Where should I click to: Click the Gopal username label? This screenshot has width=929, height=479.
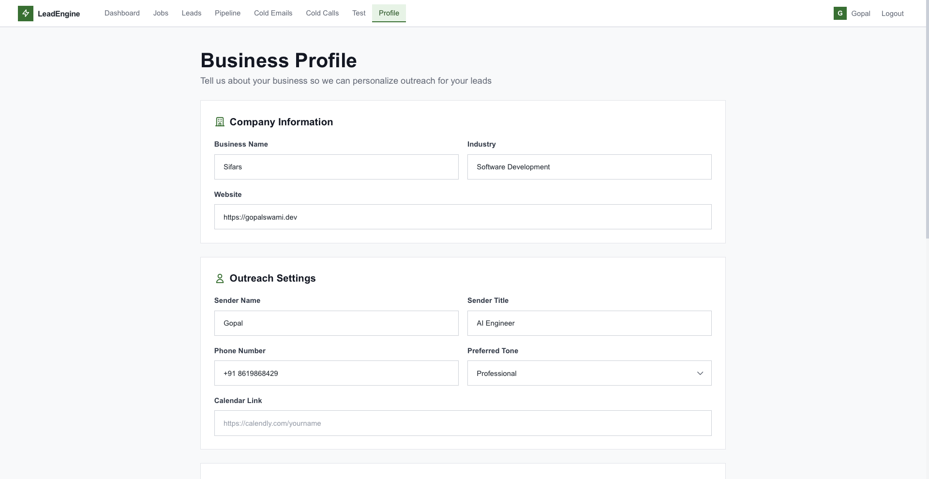tap(861, 13)
